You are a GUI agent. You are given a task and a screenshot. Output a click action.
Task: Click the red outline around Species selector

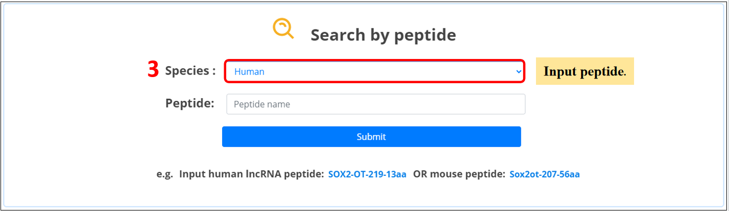click(374, 61)
